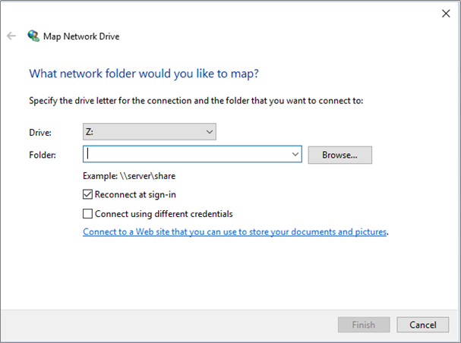Click the 'Connect using different credentials' label text
Viewport: 461px width, 343px height.
pos(164,214)
